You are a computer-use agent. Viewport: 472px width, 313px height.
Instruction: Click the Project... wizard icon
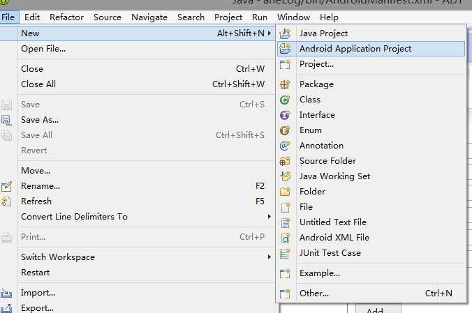pyautogui.click(x=285, y=64)
